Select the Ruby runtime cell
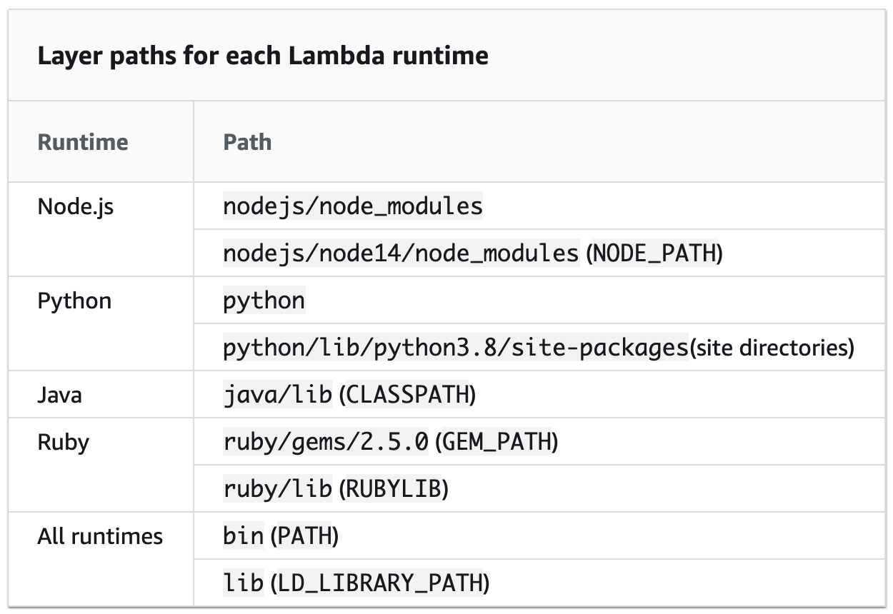Viewport: 893px width, 614px height. tap(63, 441)
